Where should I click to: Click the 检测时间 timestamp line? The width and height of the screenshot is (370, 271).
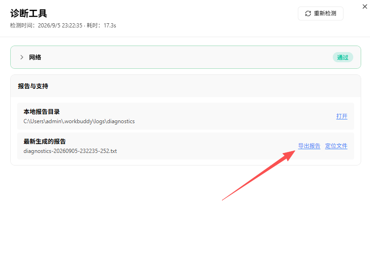[x=63, y=26]
